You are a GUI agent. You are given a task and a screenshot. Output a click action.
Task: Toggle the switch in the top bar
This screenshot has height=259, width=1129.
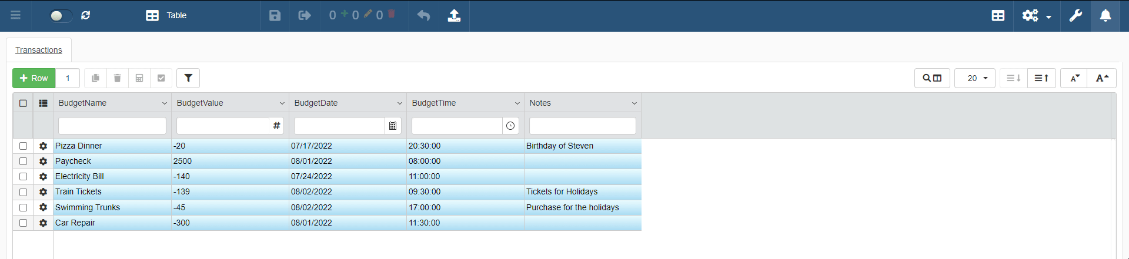60,15
